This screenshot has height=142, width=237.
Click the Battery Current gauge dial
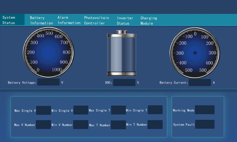(x=195, y=53)
